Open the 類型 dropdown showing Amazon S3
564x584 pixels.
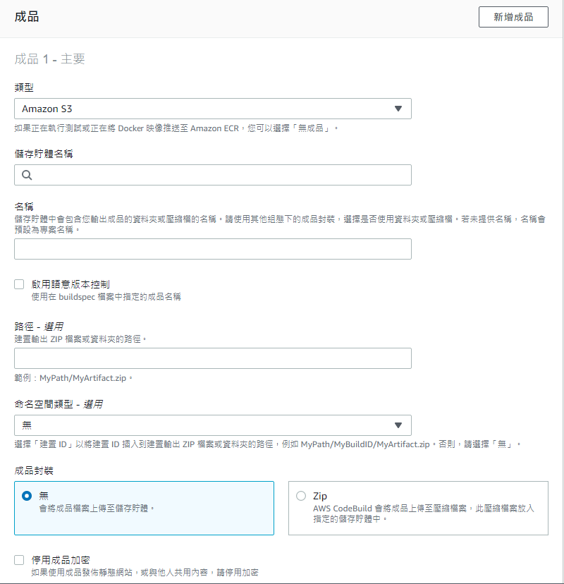tap(211, 109)
